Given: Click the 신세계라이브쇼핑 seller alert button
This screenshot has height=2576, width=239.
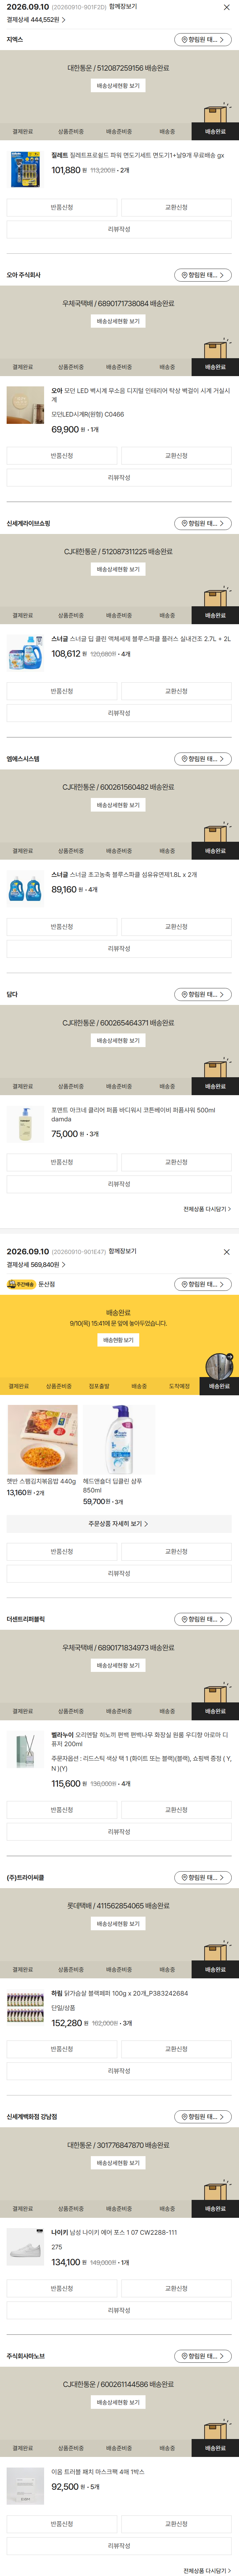Looking at the screenshot, I should 203,523.
